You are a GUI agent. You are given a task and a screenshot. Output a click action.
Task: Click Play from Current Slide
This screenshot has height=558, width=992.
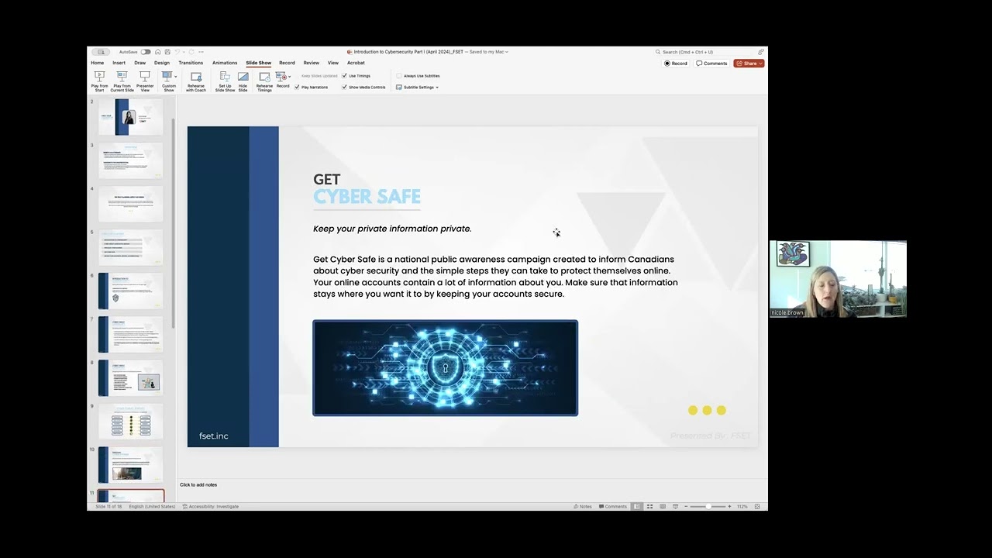(x=122, y=81)
